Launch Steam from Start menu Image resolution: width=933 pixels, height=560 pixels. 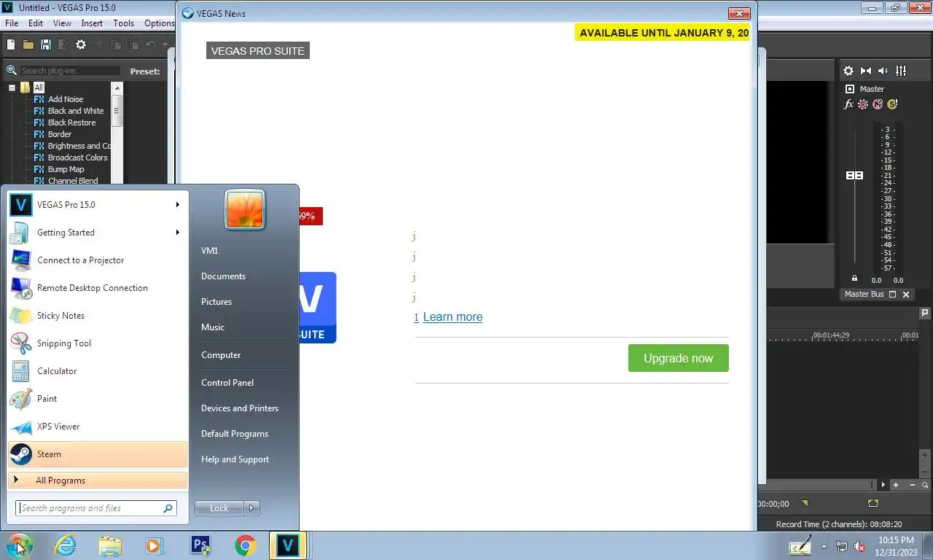tap(98, 454)
